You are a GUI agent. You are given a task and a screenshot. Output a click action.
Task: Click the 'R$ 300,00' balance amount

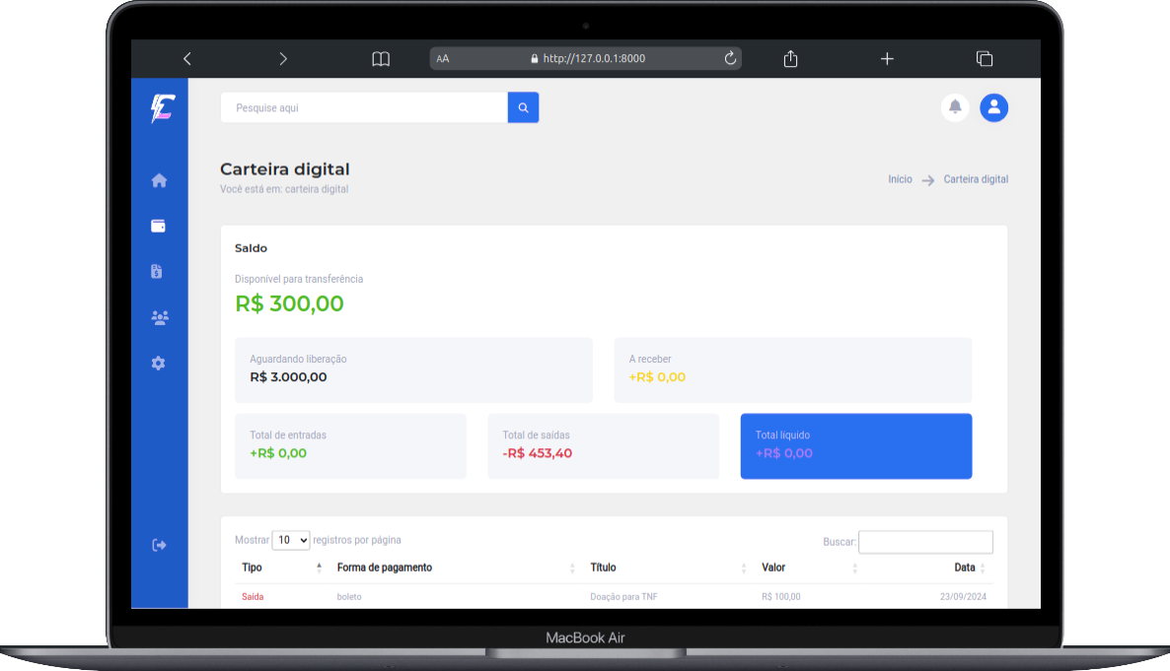pyautogui.click(x=289, y=303)
